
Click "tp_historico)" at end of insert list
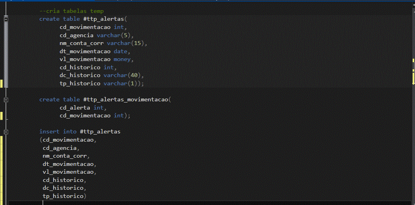[x=65, y=196]
